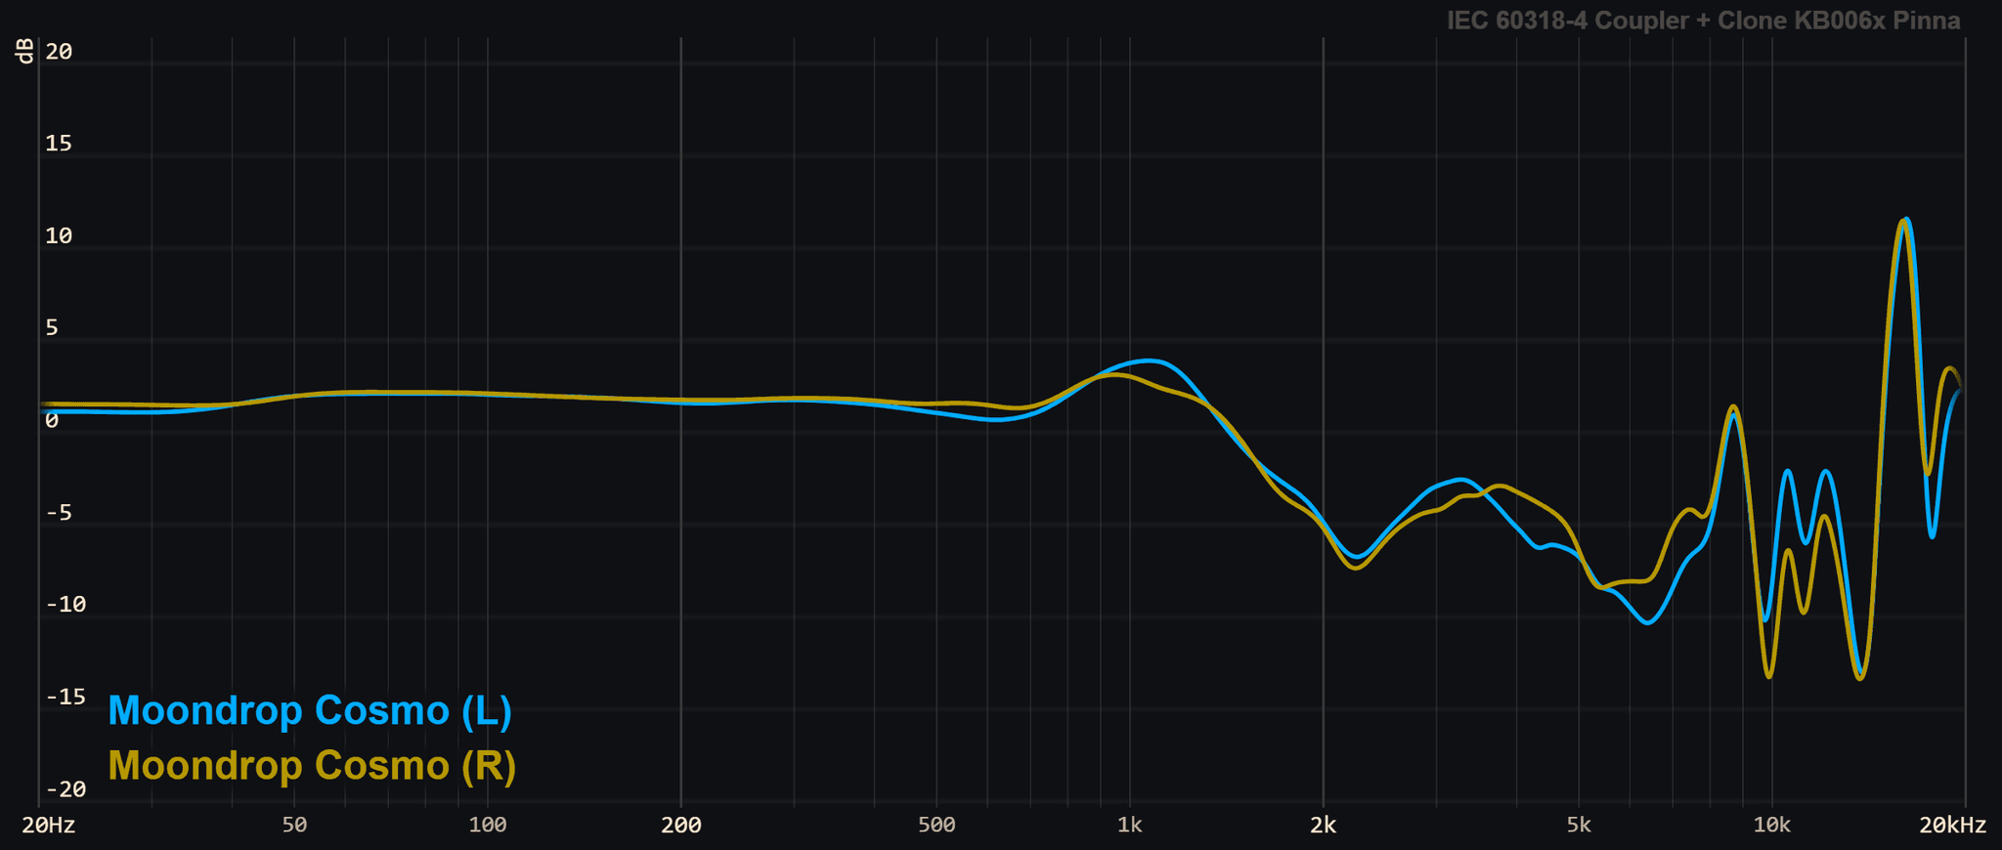Click the 15 dB vertical axis label
This screenshot has height=850, width=2002.
click(x=59, y=145)
